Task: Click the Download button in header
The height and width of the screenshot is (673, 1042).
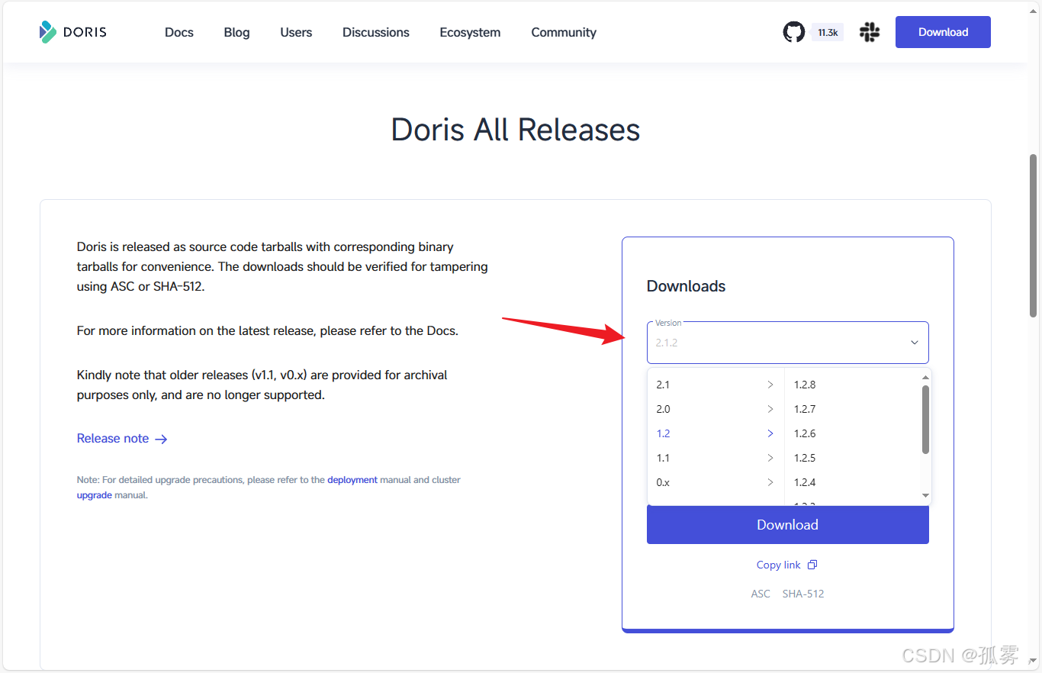Action: (x=943, y=32)
